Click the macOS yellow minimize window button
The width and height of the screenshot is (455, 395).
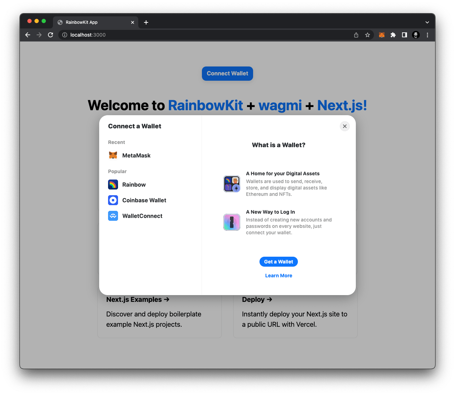(x=37, y=21)
